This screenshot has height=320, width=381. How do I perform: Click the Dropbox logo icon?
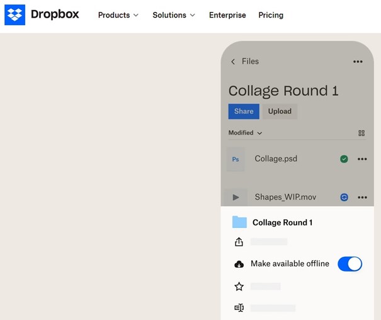(x=15, y=15)
